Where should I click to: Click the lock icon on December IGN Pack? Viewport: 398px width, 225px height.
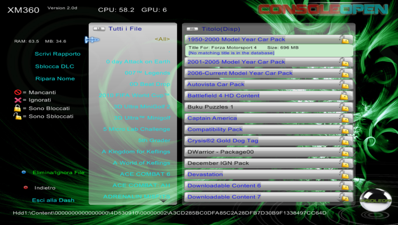[x=344, y=163]
